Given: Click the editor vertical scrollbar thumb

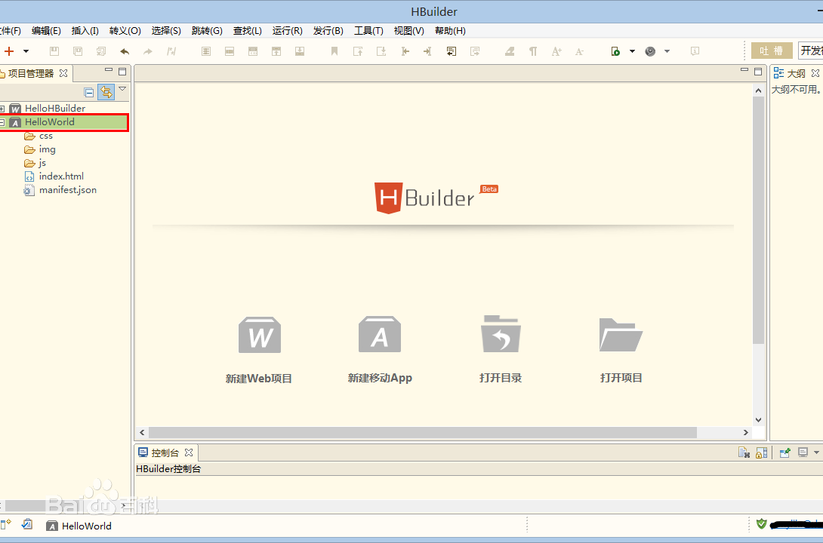Looking at the screenshot, I should point(758,220).
